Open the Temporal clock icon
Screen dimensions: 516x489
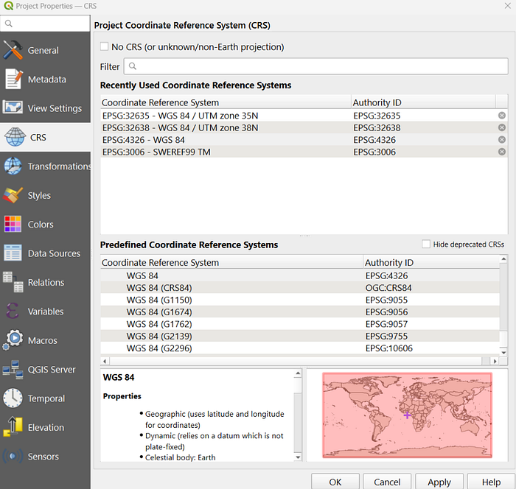13,398
